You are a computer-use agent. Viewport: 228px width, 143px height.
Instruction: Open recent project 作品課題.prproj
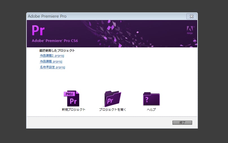pyautogui.click(x=51, y=61)
